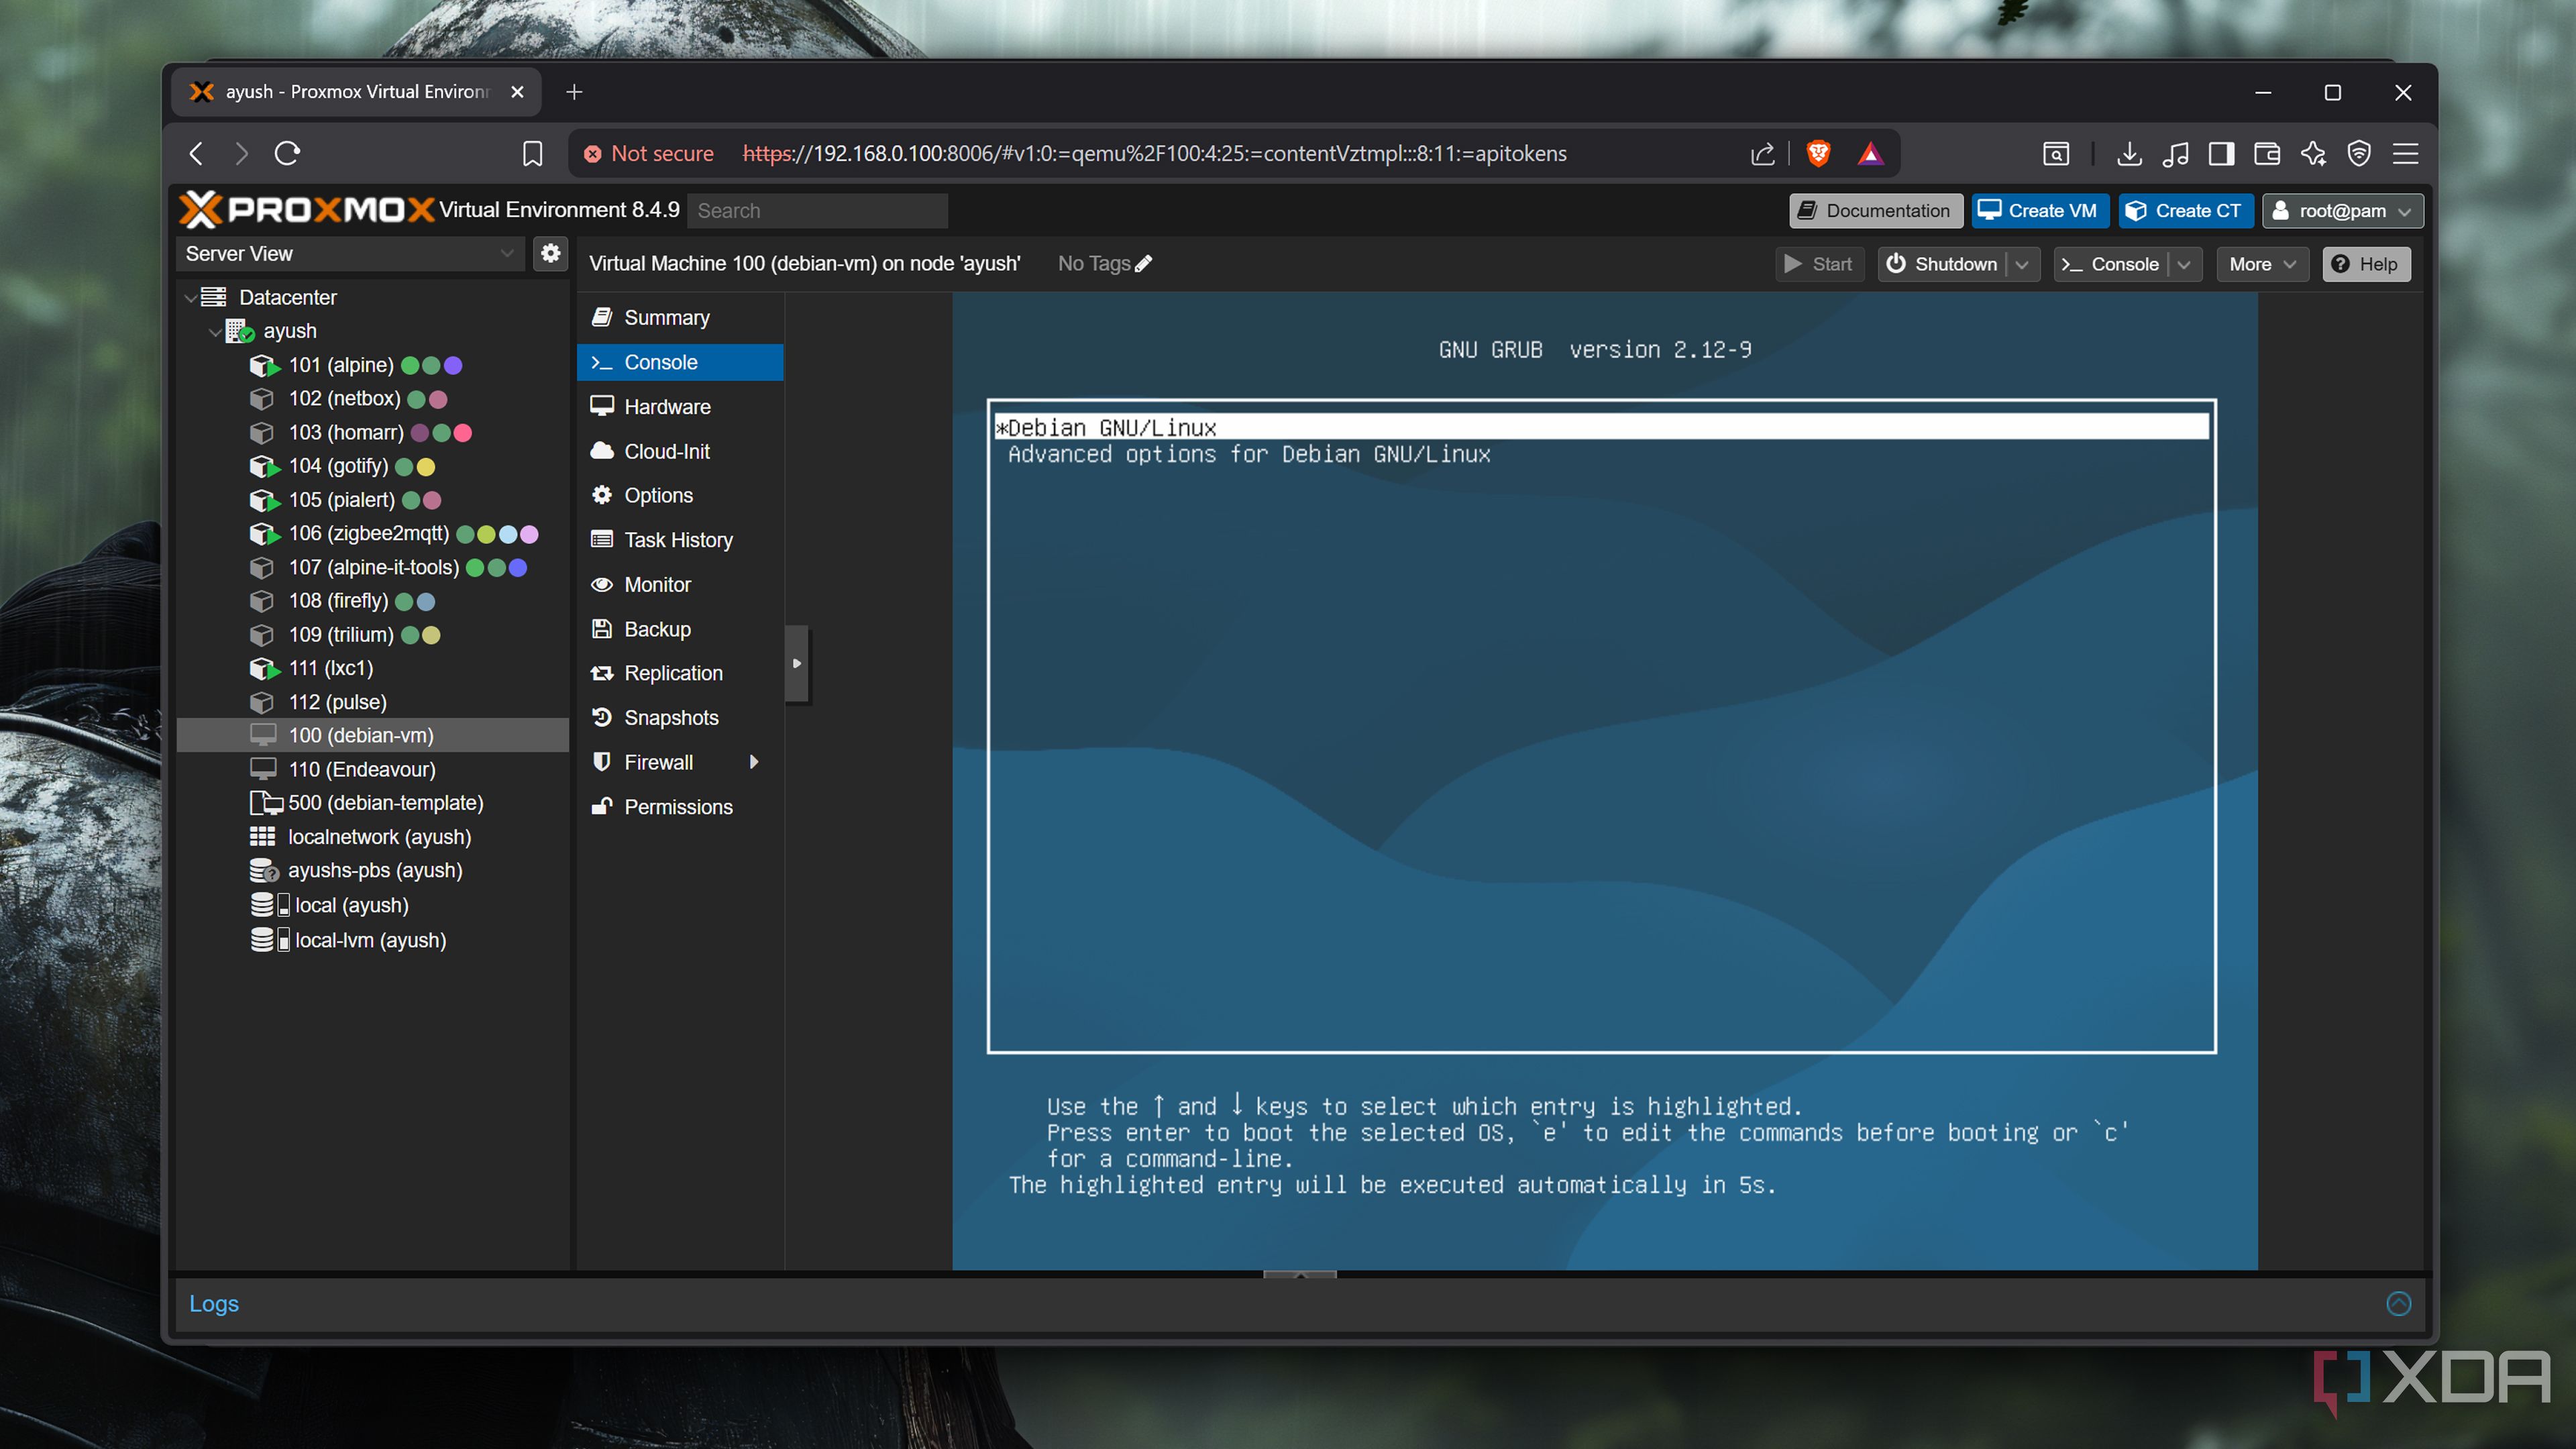
Task: Click the browser reload icon
Action: pos(287,153)
